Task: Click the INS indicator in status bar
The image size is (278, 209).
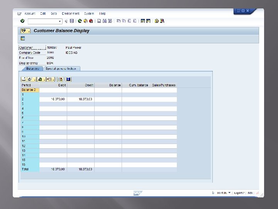Action: click(250, 193)
